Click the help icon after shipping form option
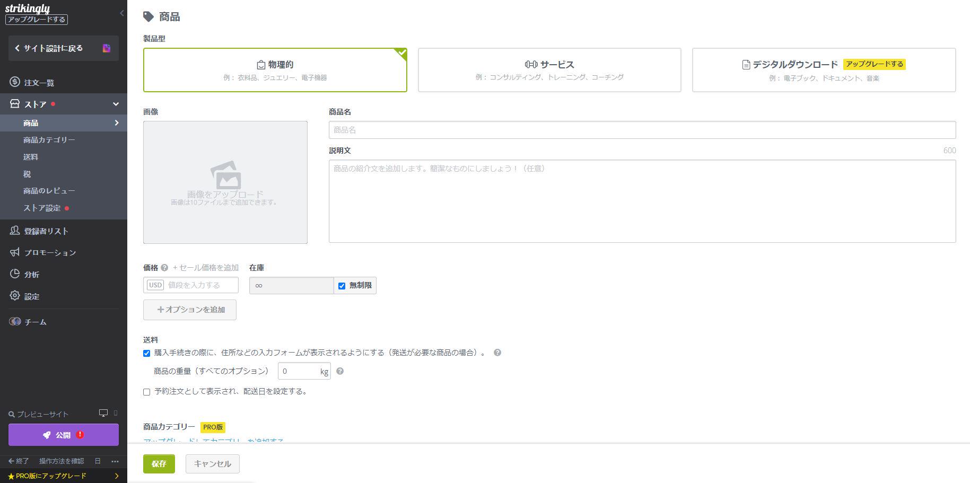This screenshot has width=970, height=483. [x=497, y=353]
